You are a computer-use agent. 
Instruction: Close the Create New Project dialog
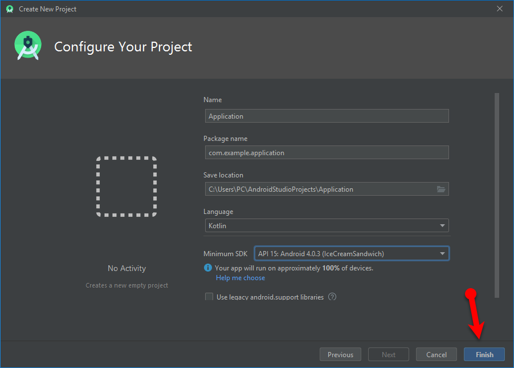(x=500, y=9)
